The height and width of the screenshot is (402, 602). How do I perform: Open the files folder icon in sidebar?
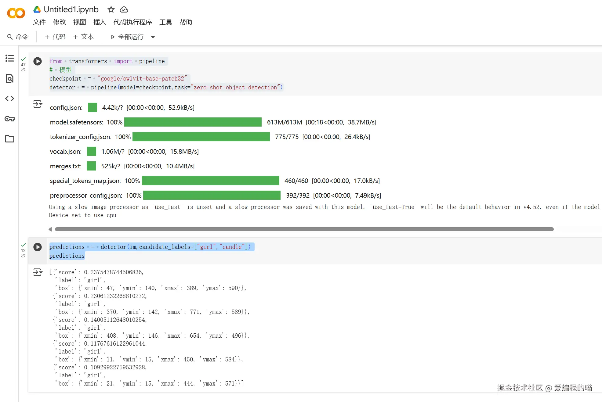coord(9,139)
